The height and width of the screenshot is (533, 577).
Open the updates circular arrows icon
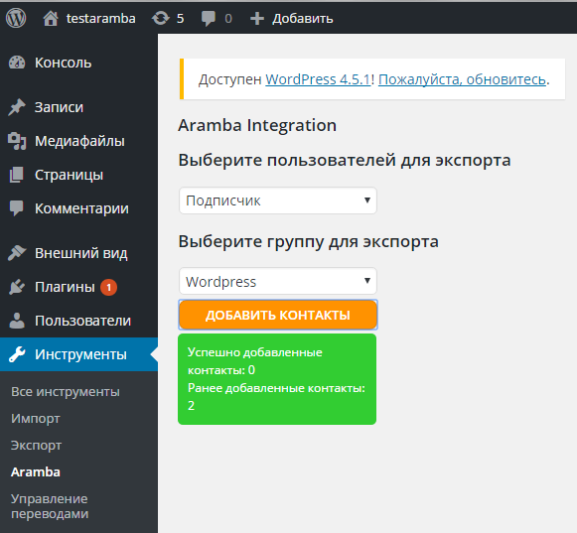161,18
